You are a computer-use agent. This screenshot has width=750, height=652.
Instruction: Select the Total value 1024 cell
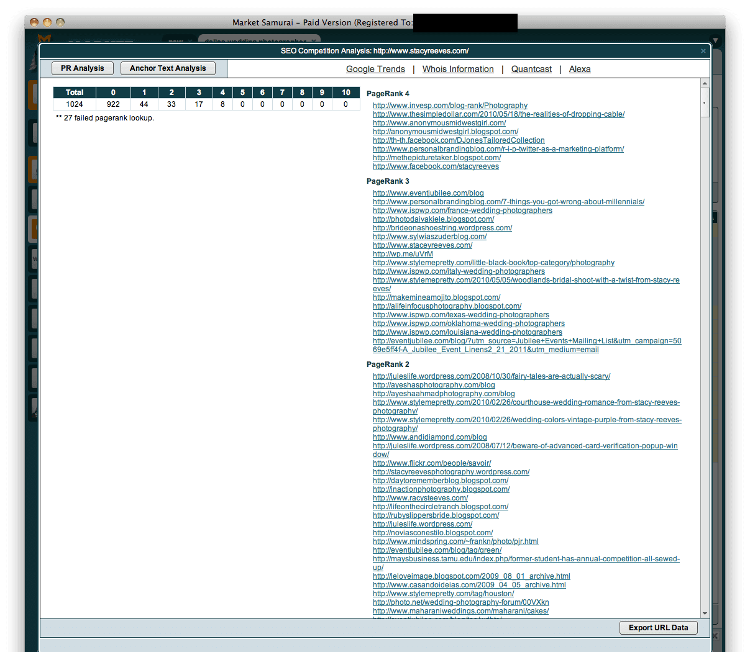coord(75,104)
